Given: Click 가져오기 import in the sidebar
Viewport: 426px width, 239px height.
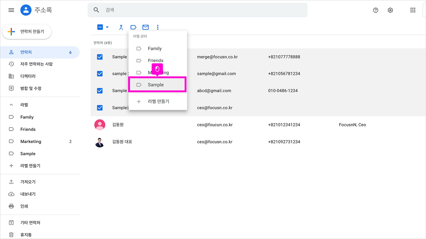Looking at the screenshot, I should click(x=40, y=182).
